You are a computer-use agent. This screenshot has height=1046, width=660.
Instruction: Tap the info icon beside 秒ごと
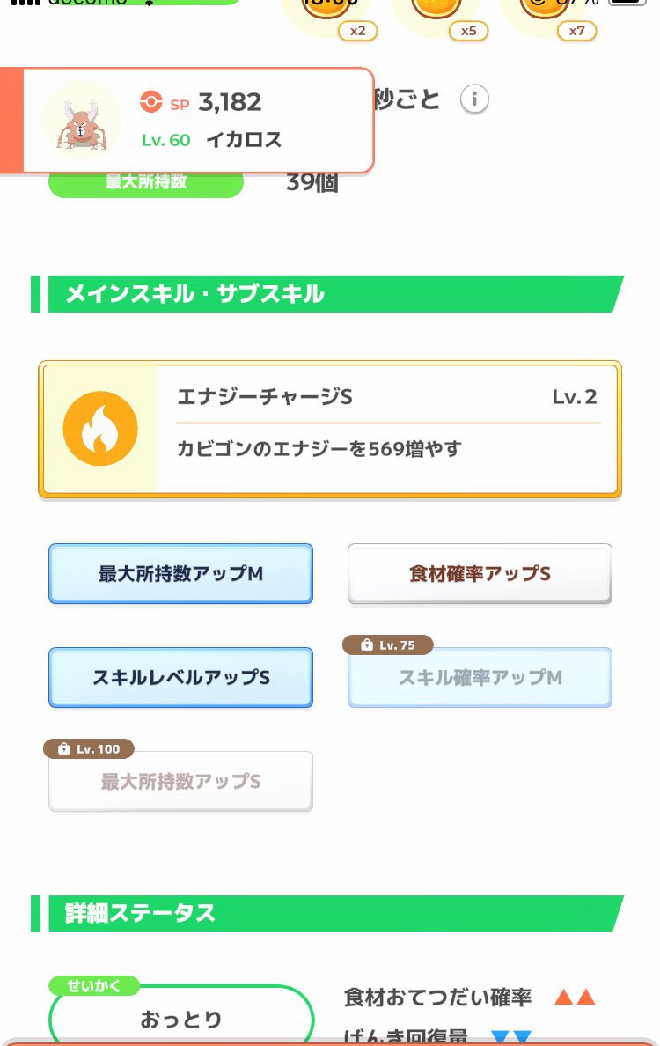[x=474, y=99]
